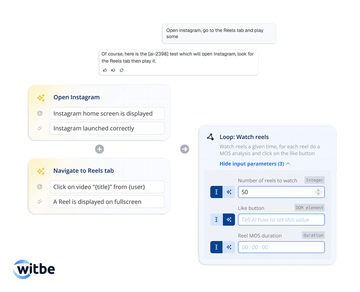Click A Reel is displayed on fullscreen field
Screen dimensions: 360x292
[107, 202]
